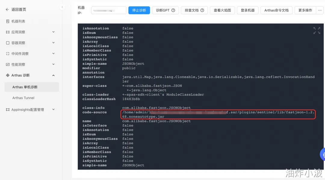Image resolution: width=325 pixels, height=180 pixels.
Task: Click the super-class com.alibaba.fastjson.JSON line
Action: (x=152, y=86)
